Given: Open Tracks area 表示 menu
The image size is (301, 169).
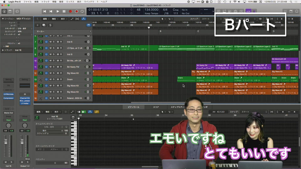Looking at the screenshot, I should point(64,19).
